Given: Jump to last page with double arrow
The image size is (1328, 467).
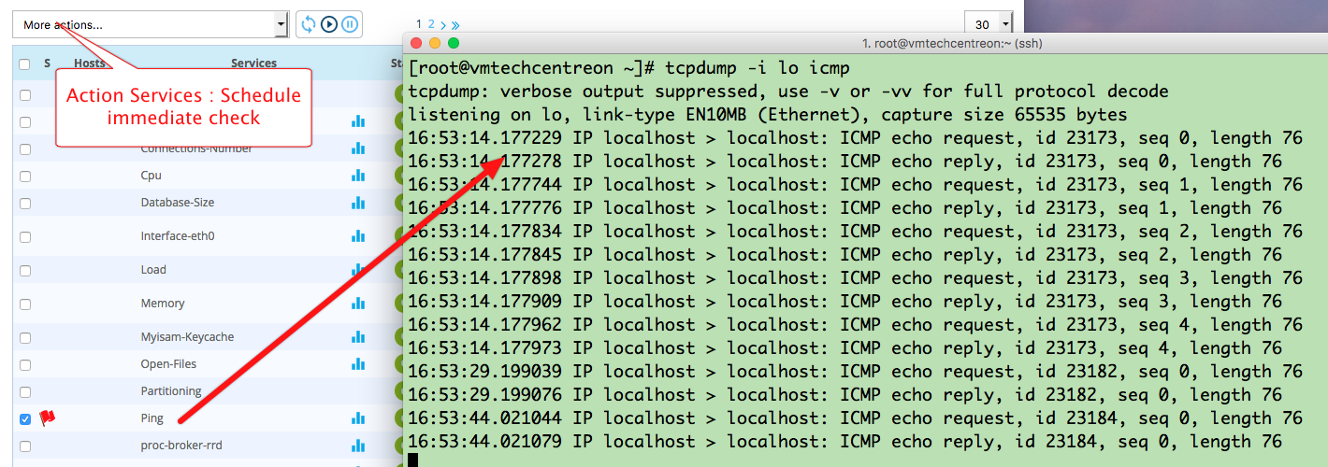Looking at the screenshot, I should pyautogui.click(x=455, y=24).
